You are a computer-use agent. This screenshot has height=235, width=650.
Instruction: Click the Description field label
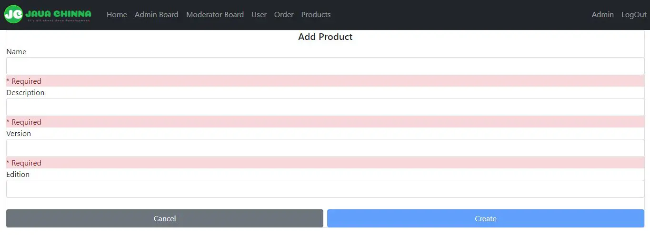pos(25,92)
